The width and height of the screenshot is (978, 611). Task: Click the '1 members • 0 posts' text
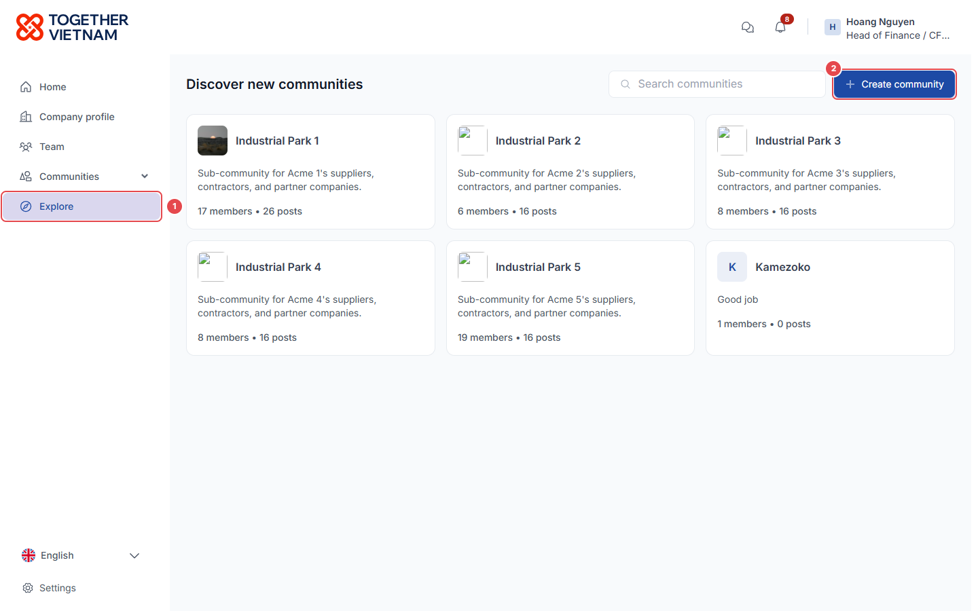coord(764,324)
